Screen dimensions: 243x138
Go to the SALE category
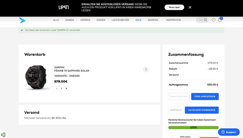click(138, 20)
